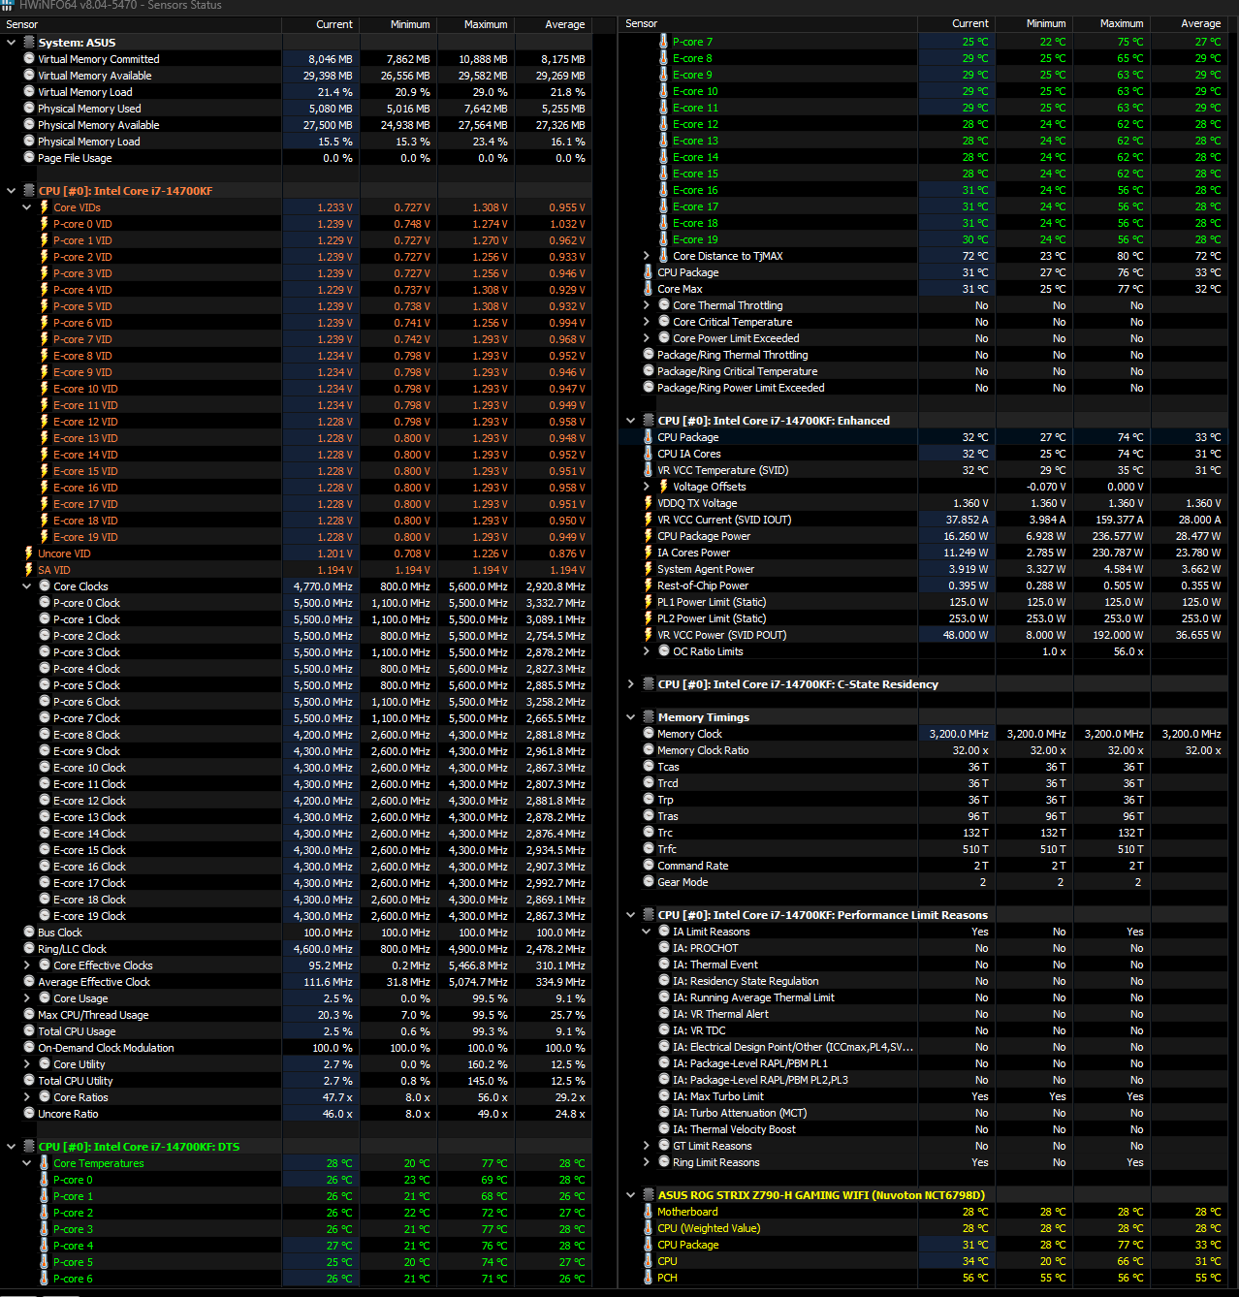Viewport: 1239px width, 1297px height.
Task: Click the thermometer icon beside E-core 16
Action: pos(664,190)
